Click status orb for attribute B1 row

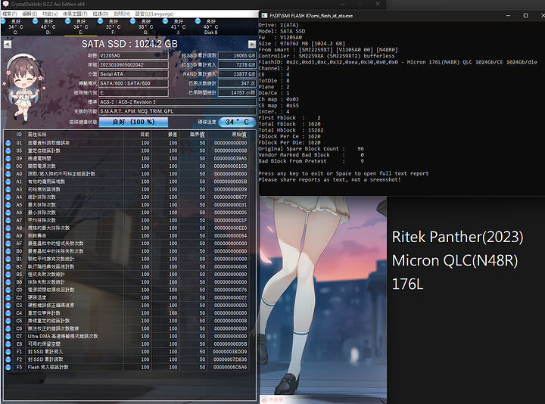click(8, 259)
